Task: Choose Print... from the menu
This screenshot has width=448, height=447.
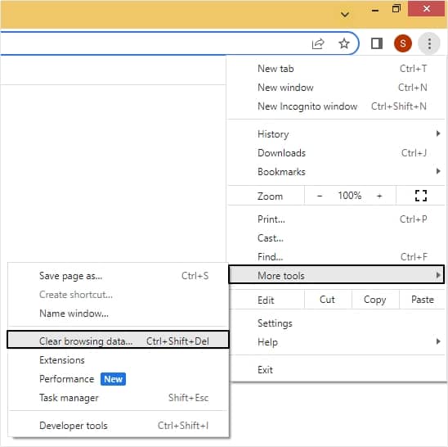Action: [x=336, y=219]
